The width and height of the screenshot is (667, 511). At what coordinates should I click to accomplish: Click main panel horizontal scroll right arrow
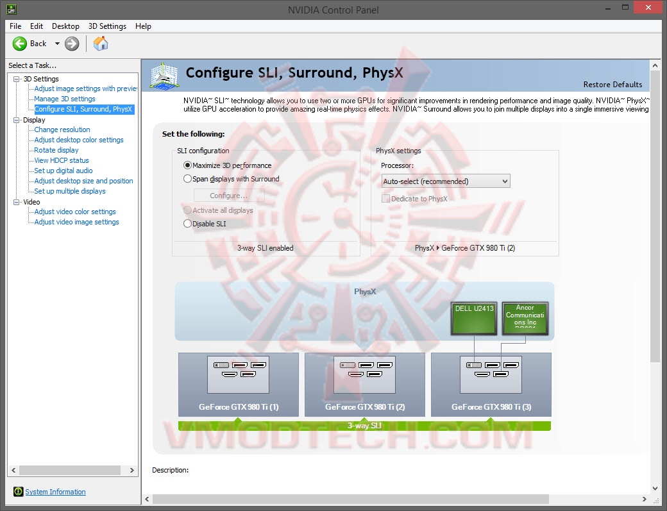(x=644, y=499)
